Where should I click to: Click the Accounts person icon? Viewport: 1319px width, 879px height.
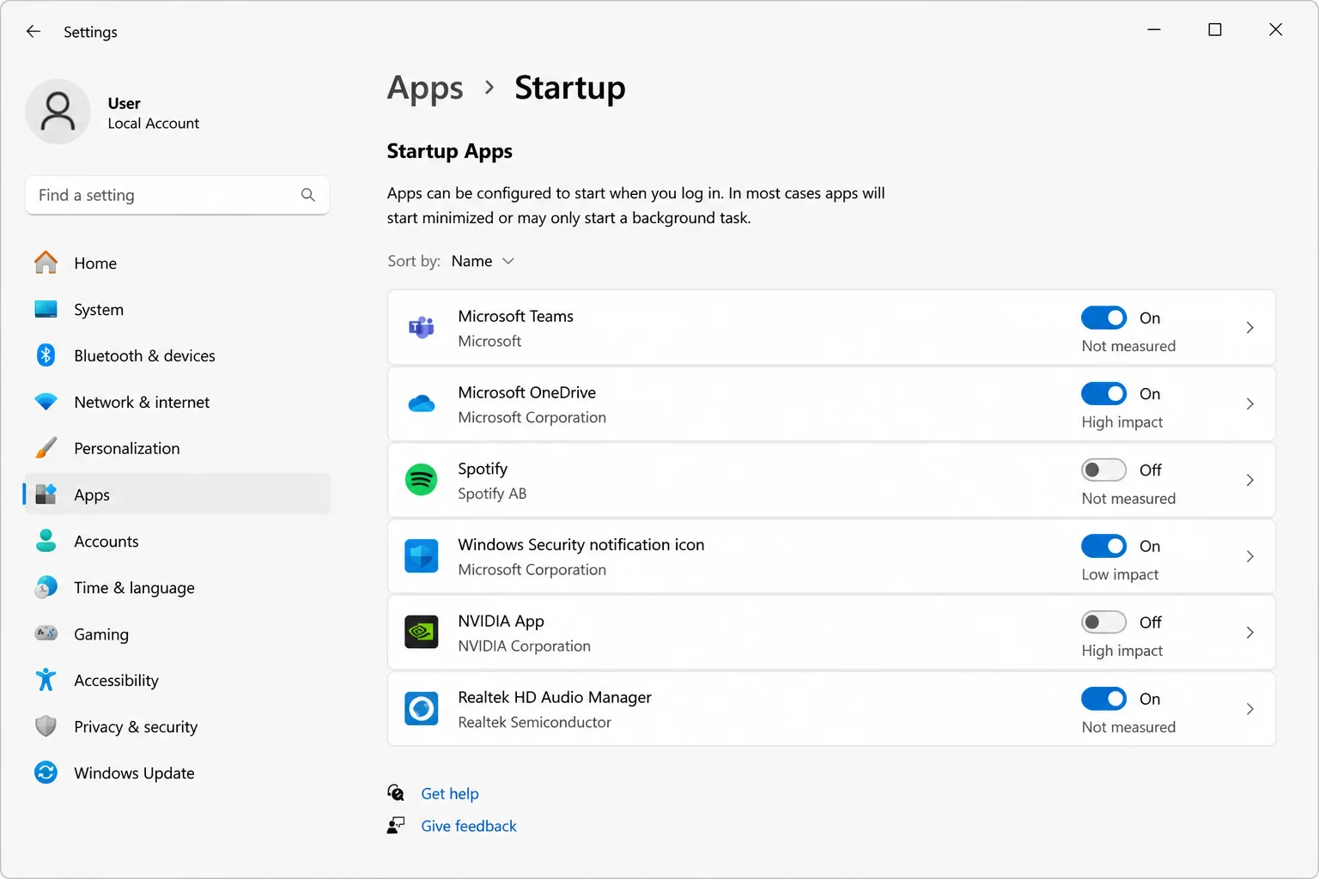(x=46, y=541)
